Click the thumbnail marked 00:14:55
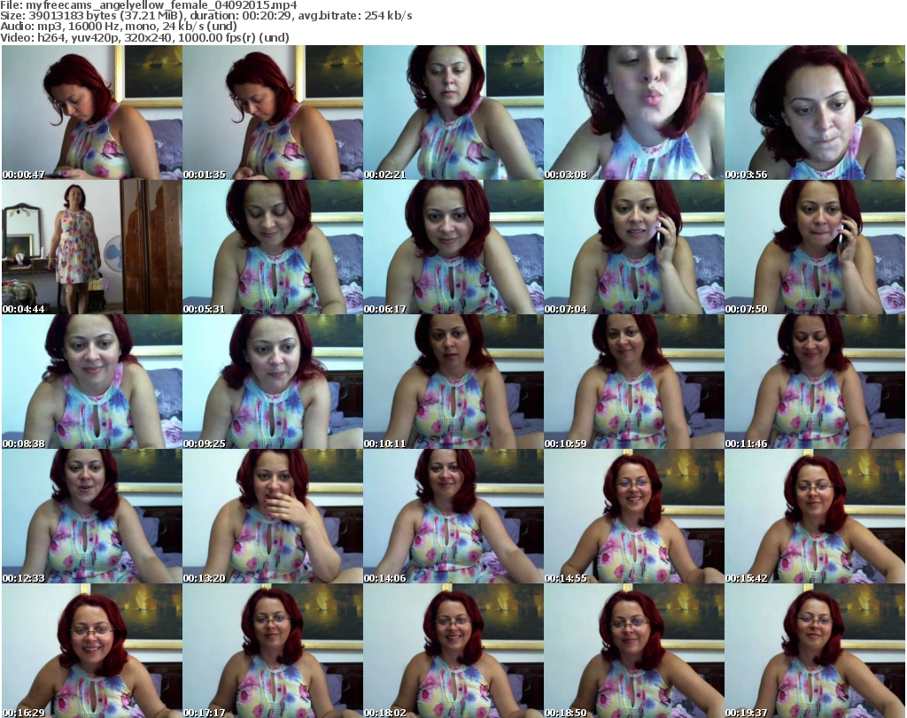 click(634, 516)
